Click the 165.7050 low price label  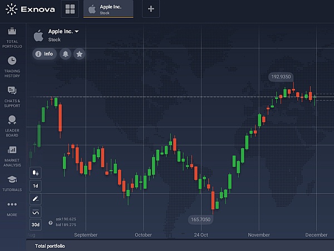(200, 219)
